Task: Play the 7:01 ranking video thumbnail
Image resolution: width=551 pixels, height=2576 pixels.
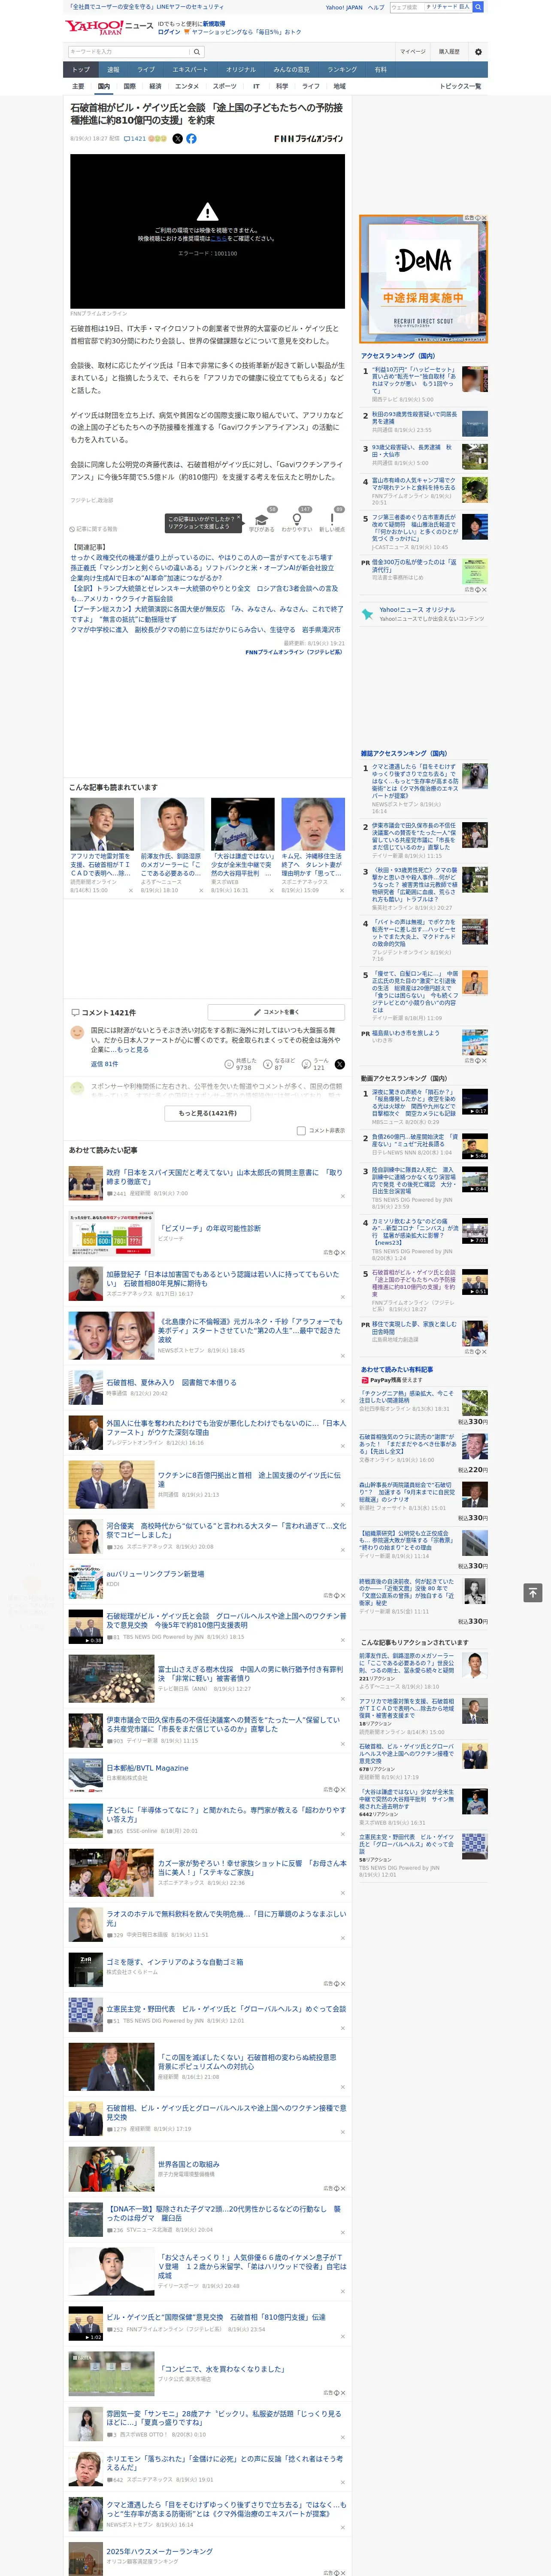Action: (475, 1231)
